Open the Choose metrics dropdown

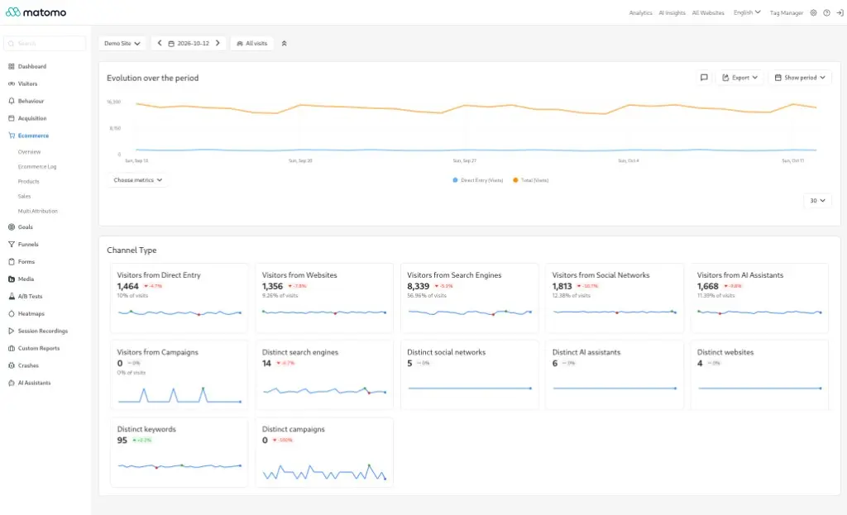coord(138,179)
